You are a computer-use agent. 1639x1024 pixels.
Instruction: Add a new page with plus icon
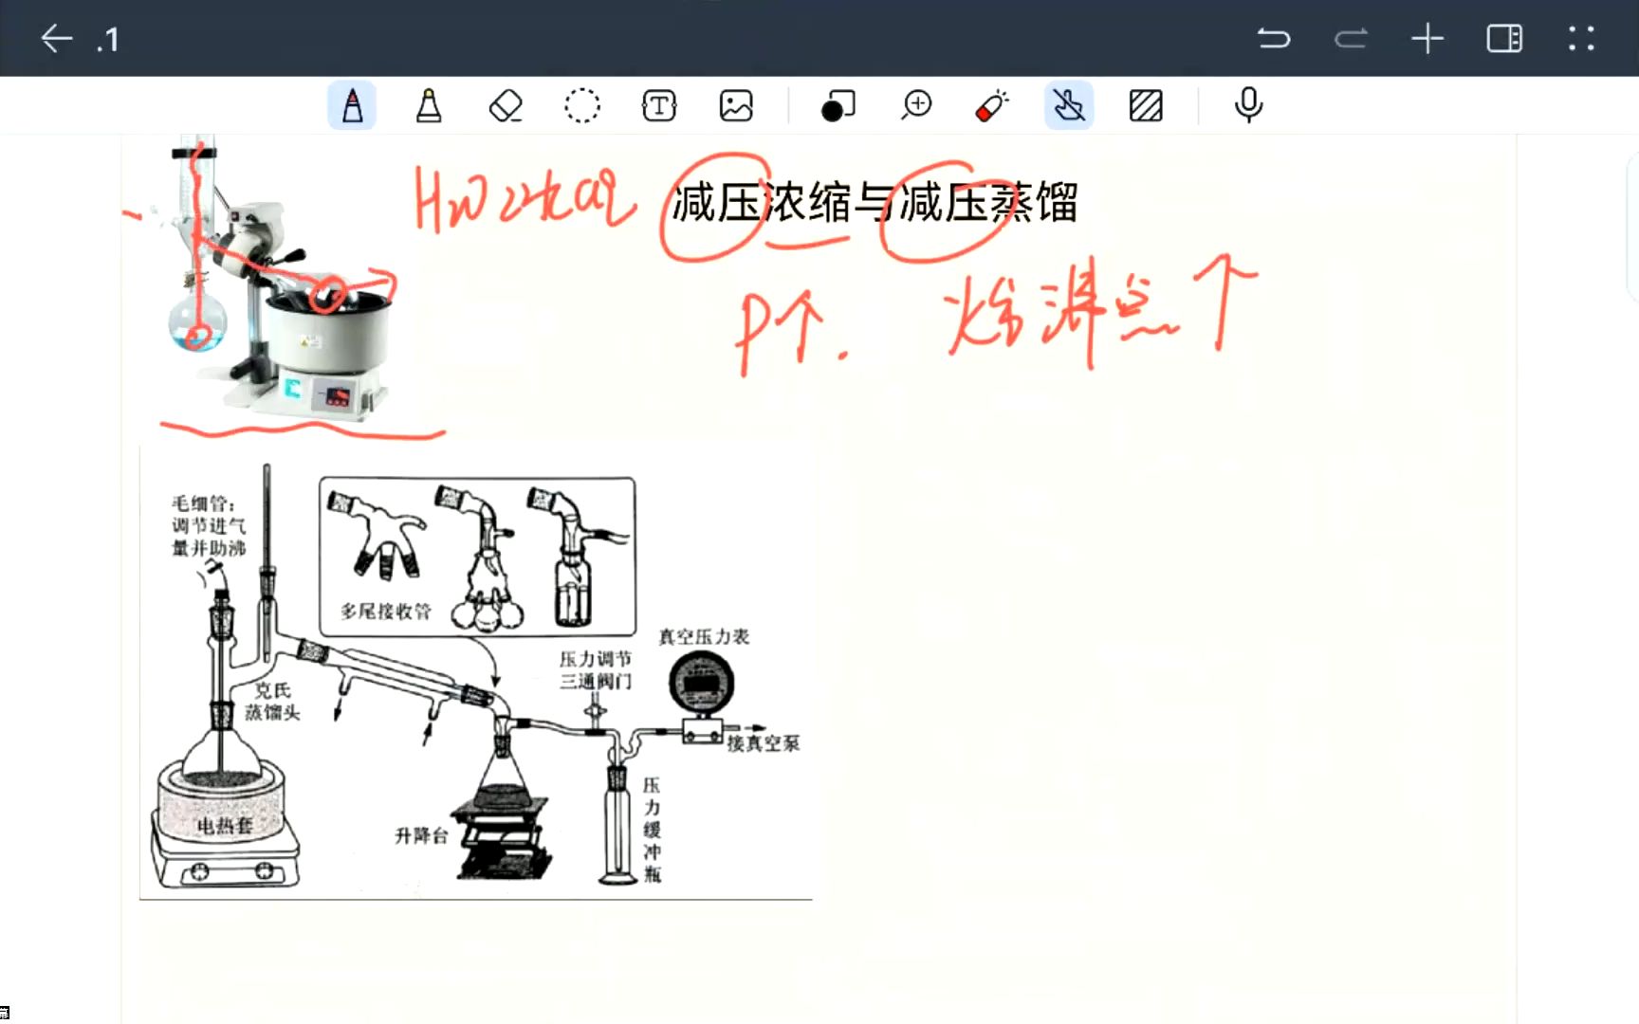coord(1427,38)
